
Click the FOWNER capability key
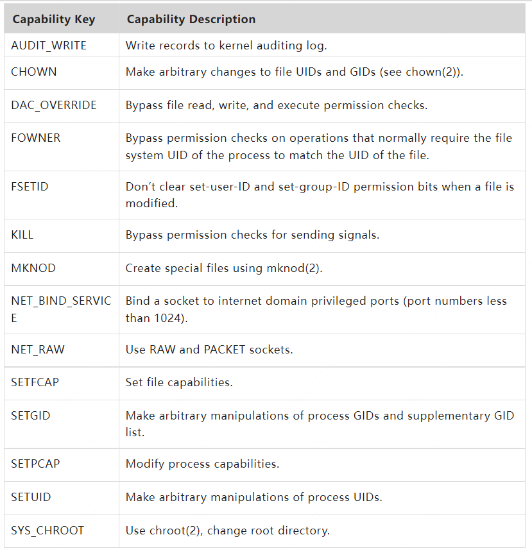(37, 138)
